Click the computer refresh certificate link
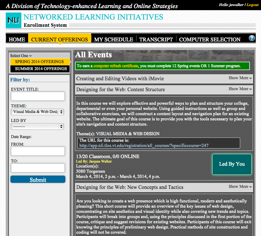 (x=116, y=66)
